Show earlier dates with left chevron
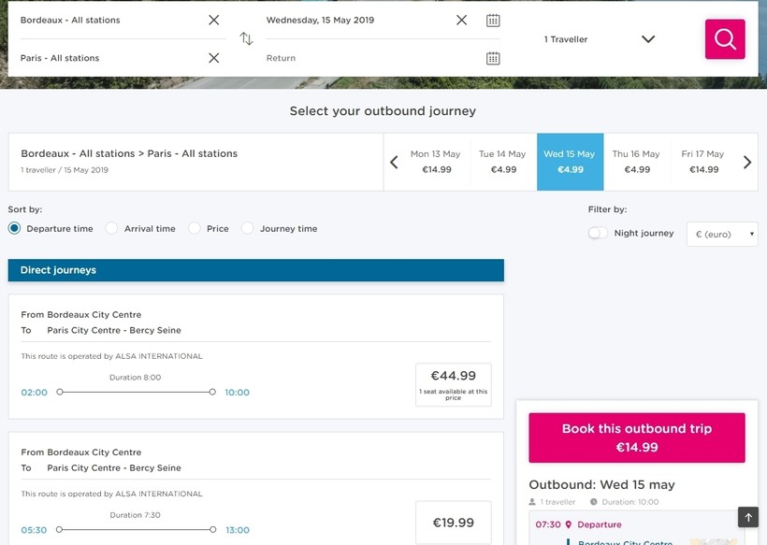This screenshot has width=767, height=545. coord(395,163)
